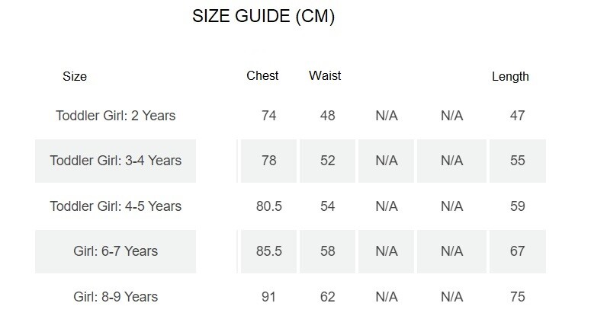This screenshot has width=591, height=319.
Task: Click the Toddler Girl: 2 Years row label
Action: tap(116, 116)
